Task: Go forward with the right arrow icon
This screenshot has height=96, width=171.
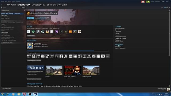Action: point(5,5)
